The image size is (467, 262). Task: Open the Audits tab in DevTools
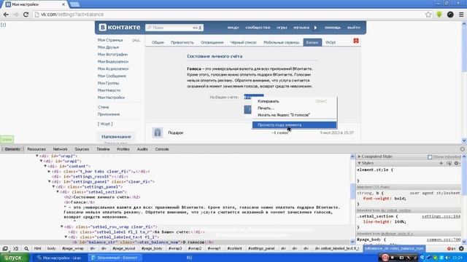(x=142, y=149)
